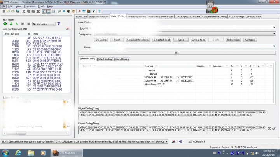Click the Do Coding button
This screenshot has height=157, width=280.
click(101, 40)
